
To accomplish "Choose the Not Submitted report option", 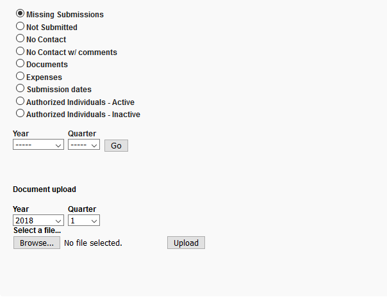I will pyautogui.click(x=21, y=26).
